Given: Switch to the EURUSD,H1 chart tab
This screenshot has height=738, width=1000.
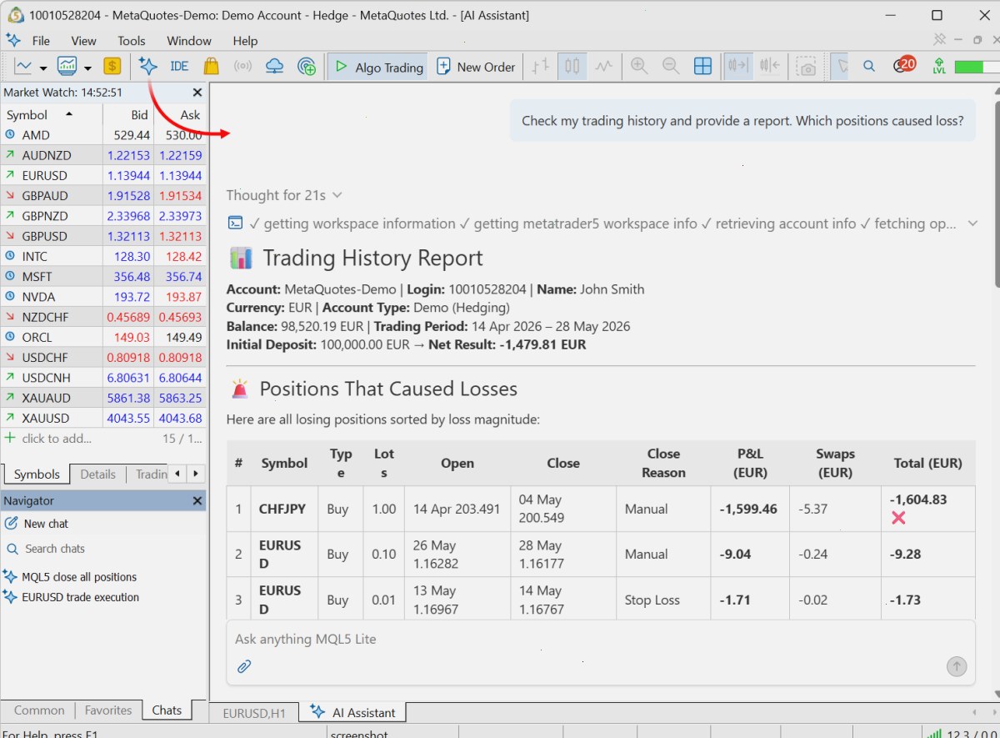Looking at the screenshot, I should click(254, 713).
